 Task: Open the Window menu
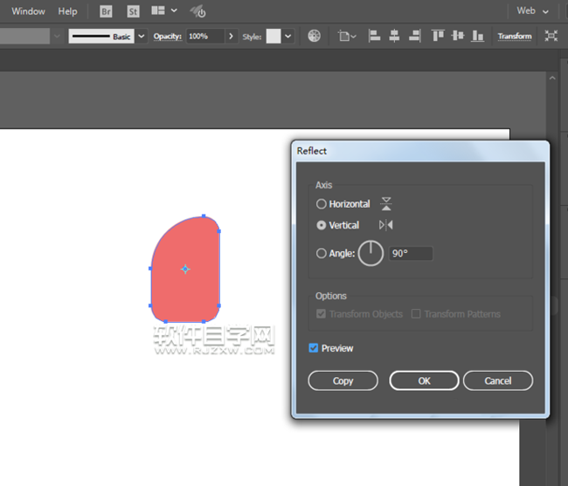[x=28, y=11]
